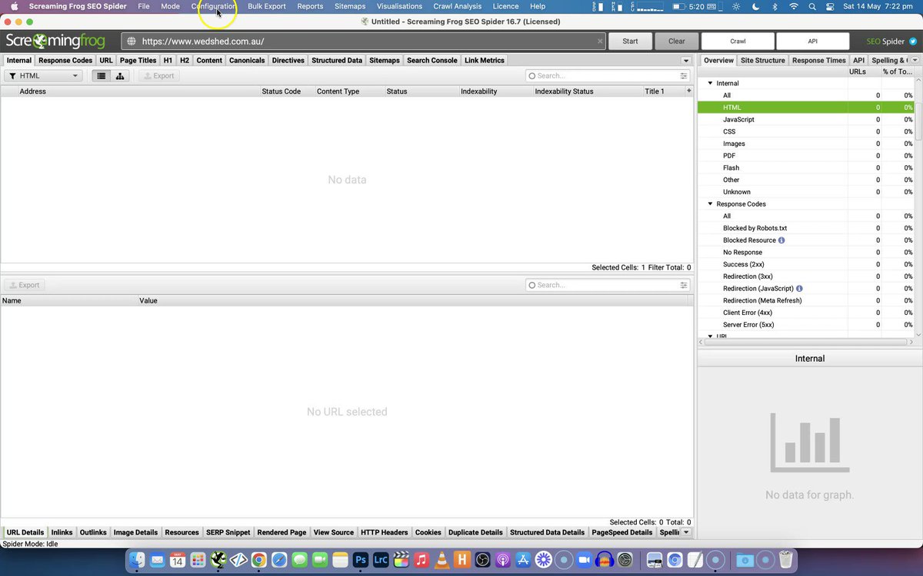Open Spotlight search in menu bar
Image resolution: width=923 pixels, height=576 pixels.
click(x=813, y=6)
